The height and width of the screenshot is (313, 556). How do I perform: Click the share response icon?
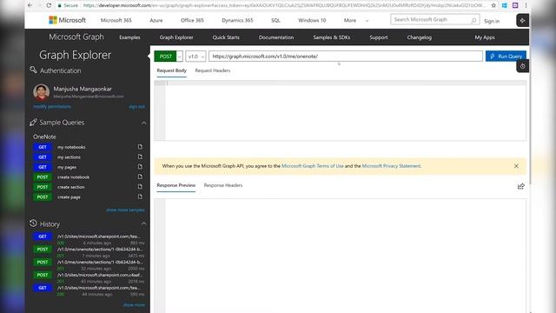point(520,186)
